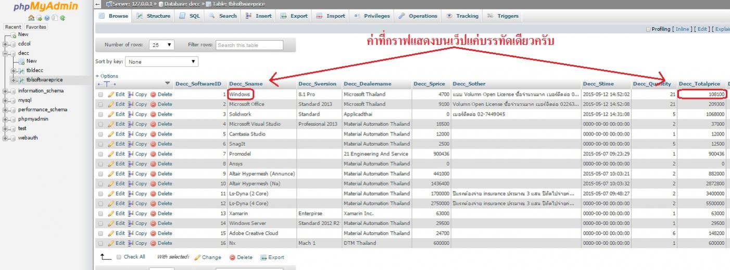Image resolution: width=730 pixels, height=270 pixels.
Task: Open the Operations tab
Action: click(418, 16)
